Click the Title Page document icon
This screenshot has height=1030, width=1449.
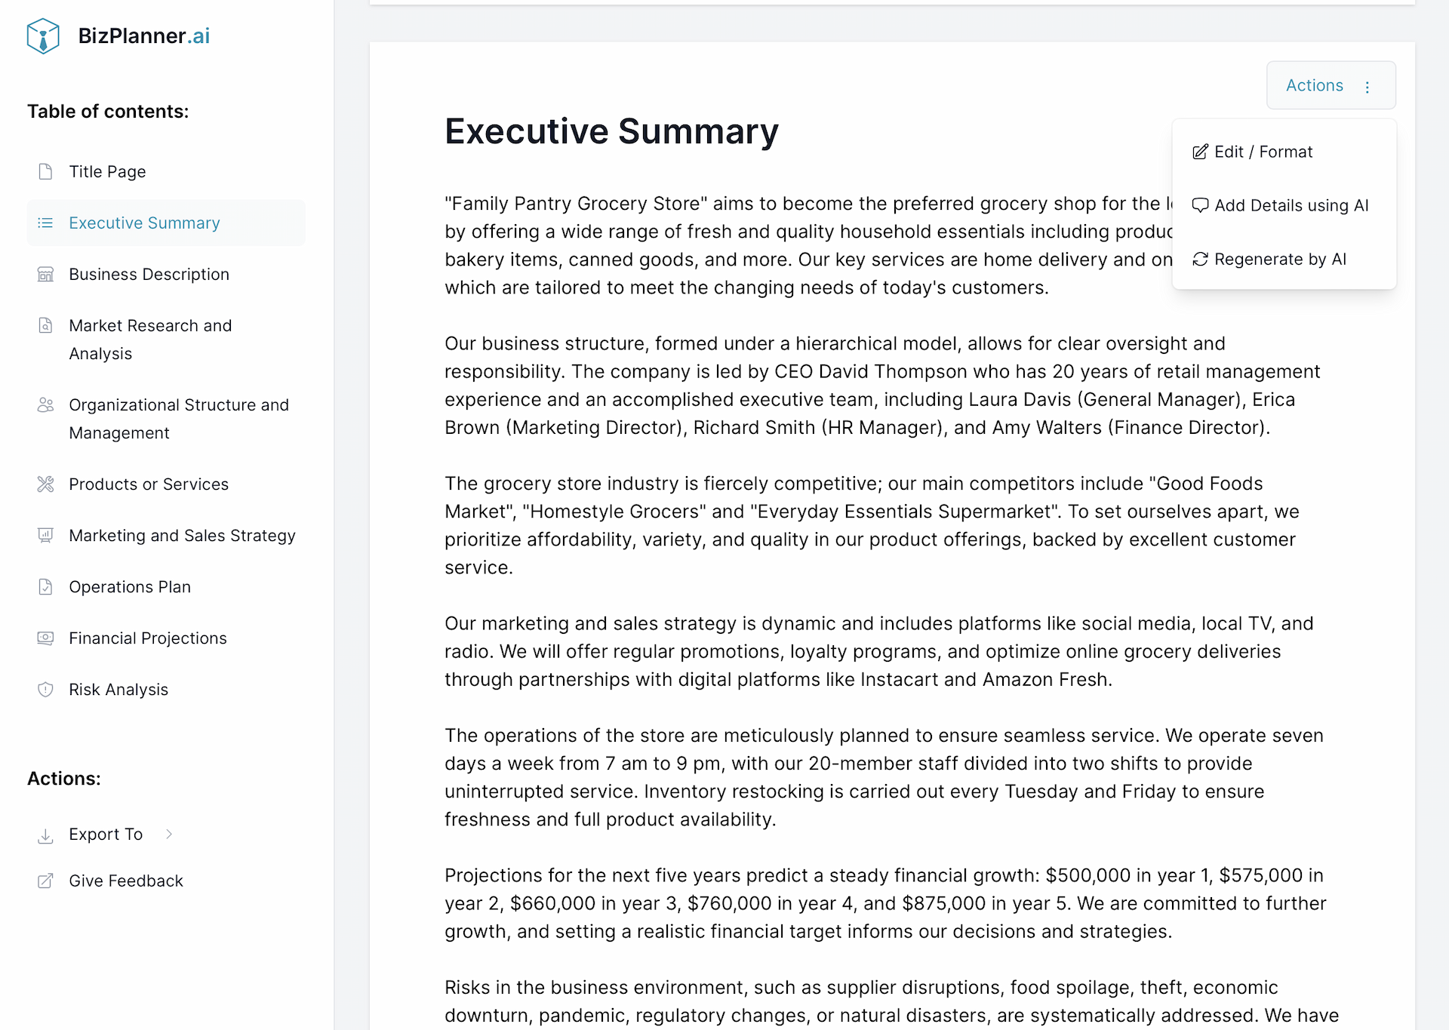[x=45, y=172]
